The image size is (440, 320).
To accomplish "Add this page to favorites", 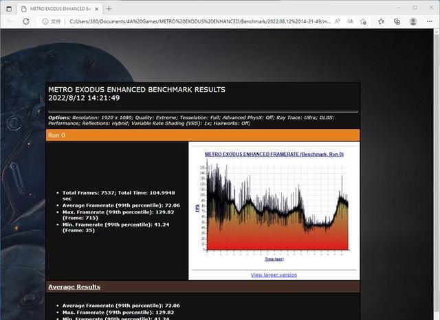I will 363,21.
